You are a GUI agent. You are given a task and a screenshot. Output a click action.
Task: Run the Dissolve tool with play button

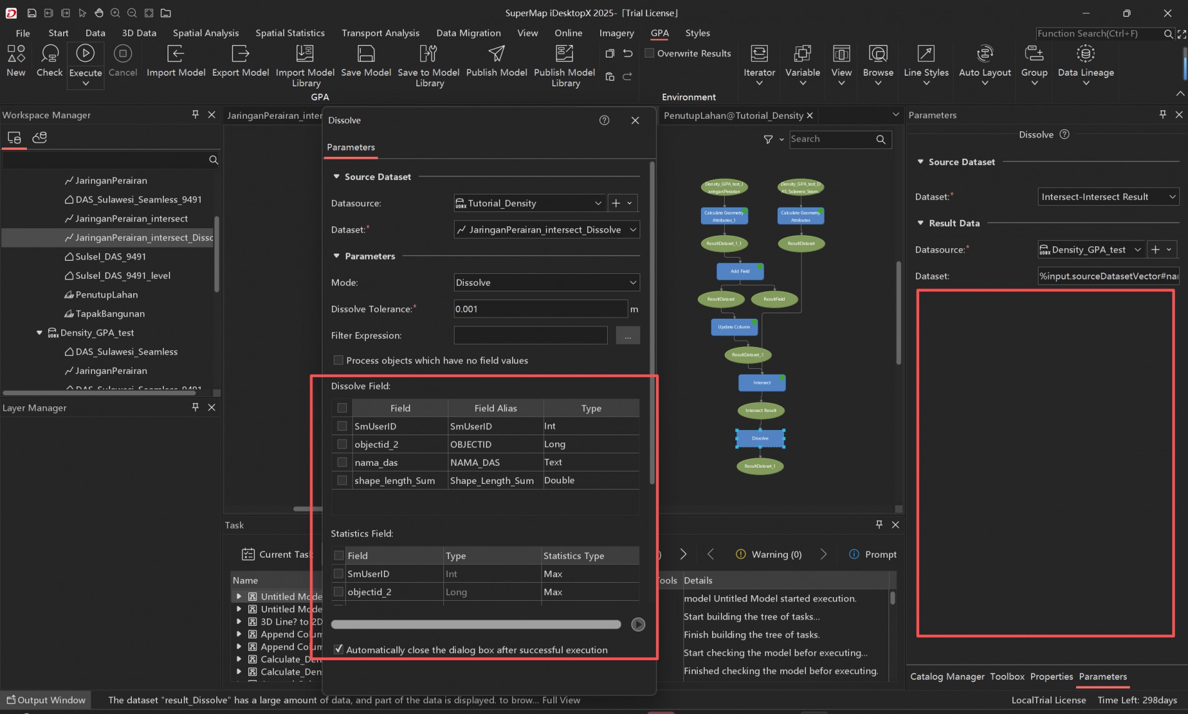coord(638,625)
